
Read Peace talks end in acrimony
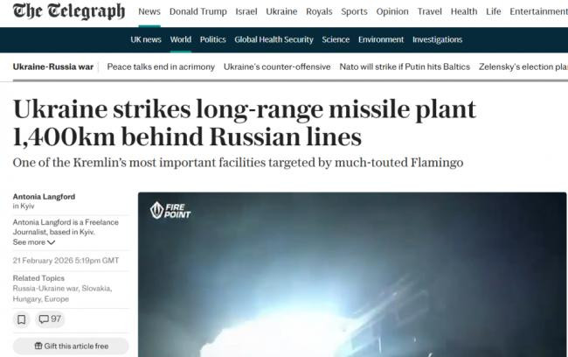point(161,66)
